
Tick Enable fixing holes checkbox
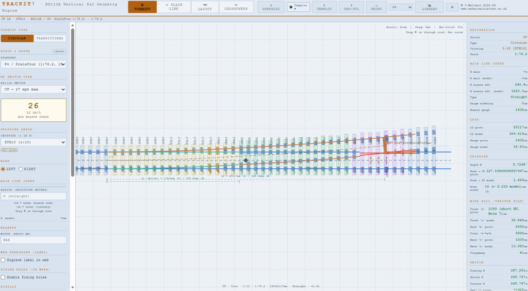(x=3, y=277)
